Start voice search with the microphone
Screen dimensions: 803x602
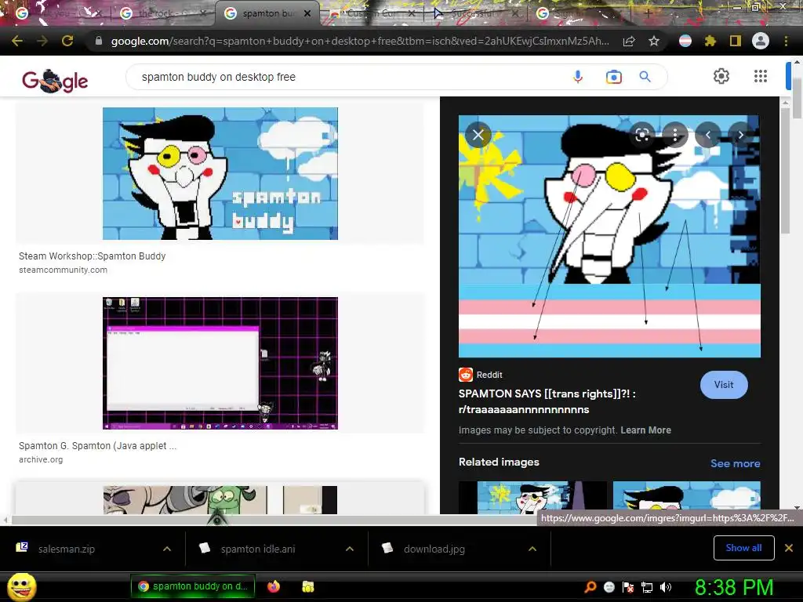(x=578, y=77)
